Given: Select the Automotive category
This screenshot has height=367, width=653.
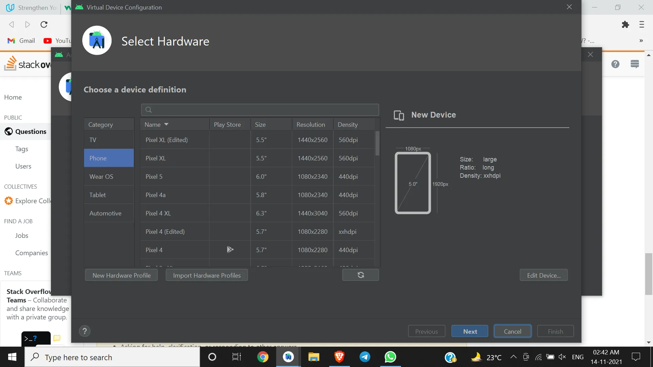Looking at the screenshot, I should (109, 213).
